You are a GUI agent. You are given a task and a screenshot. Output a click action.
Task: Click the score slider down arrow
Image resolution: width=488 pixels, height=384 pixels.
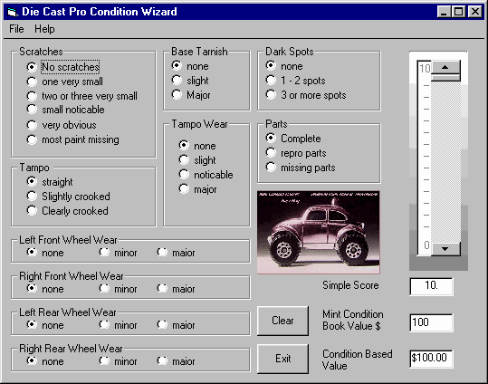[x=445, y=248]
